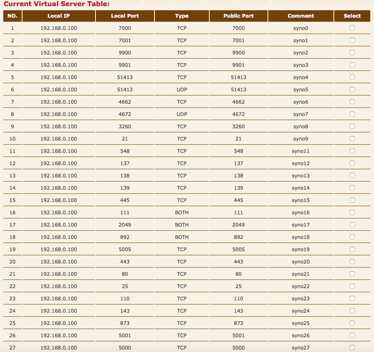Tick the checkbox beside syno7
Screen dimensions: 374x352
tap(352, 114)
